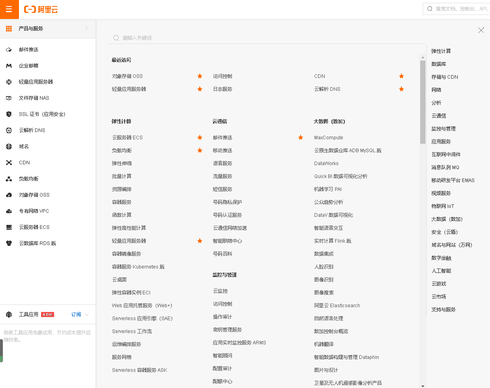Open 机器学习 PAI link
The width and height of the screenshot is (490, 388).
pyautogui.click(x=328, y=189)
